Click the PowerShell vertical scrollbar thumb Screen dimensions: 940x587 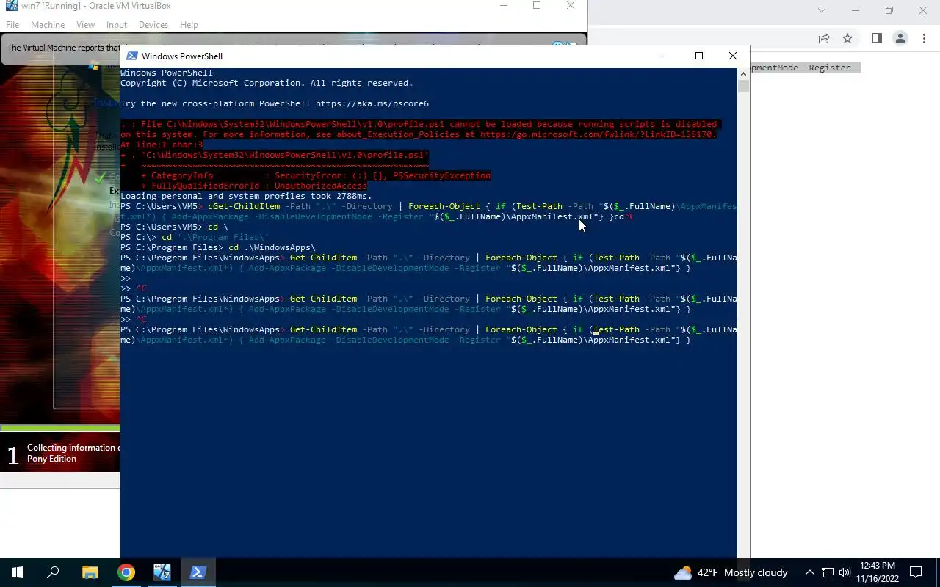click(743, 86)
